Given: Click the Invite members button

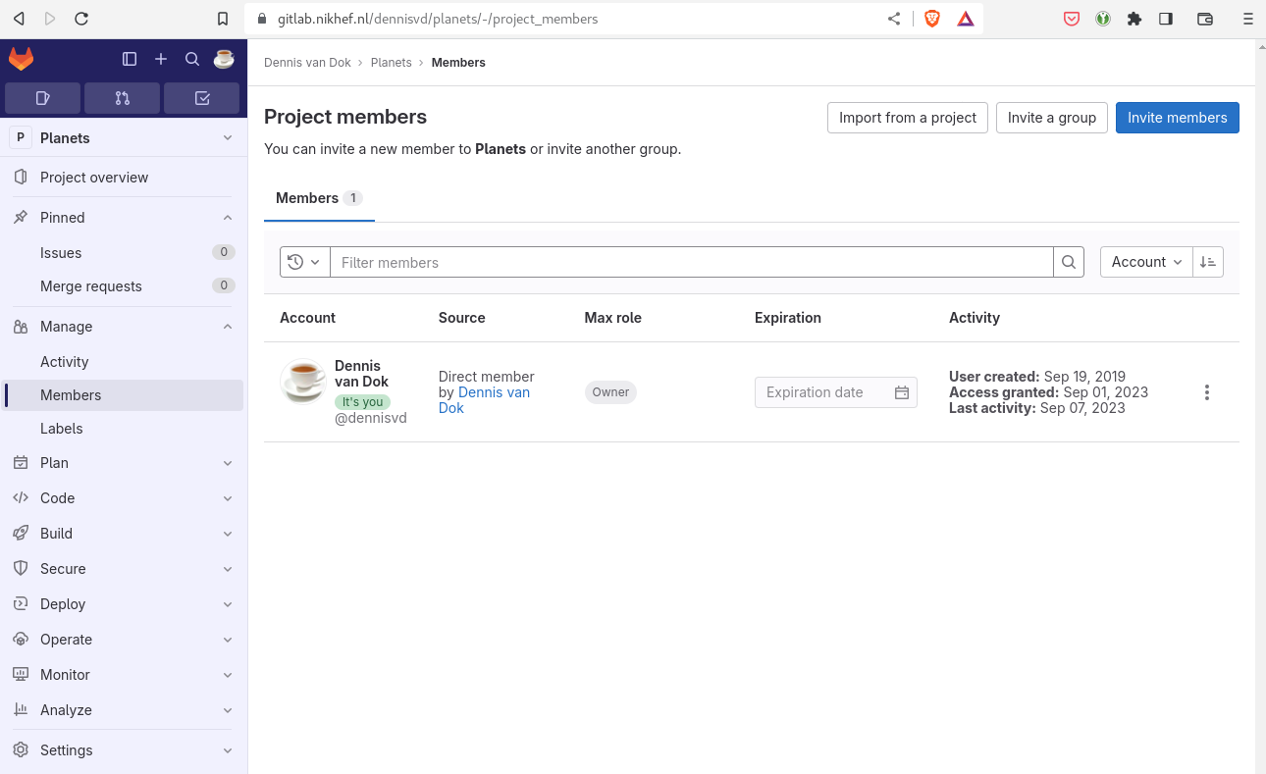Looking at the screenshot, I should coord(1177,118).
